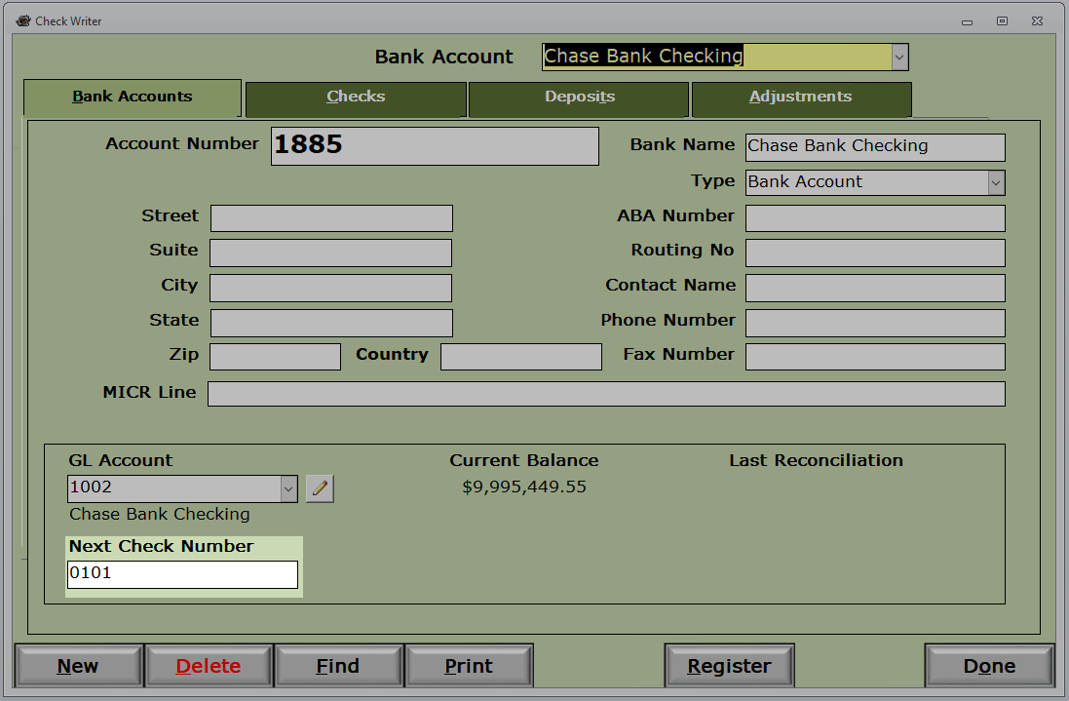Image resolution: width=1069 pixels, height=701 pixels.
Task: Click the New button
Action: [78, 666]
